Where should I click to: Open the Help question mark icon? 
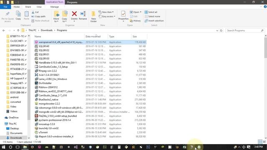tap(265, 7)
